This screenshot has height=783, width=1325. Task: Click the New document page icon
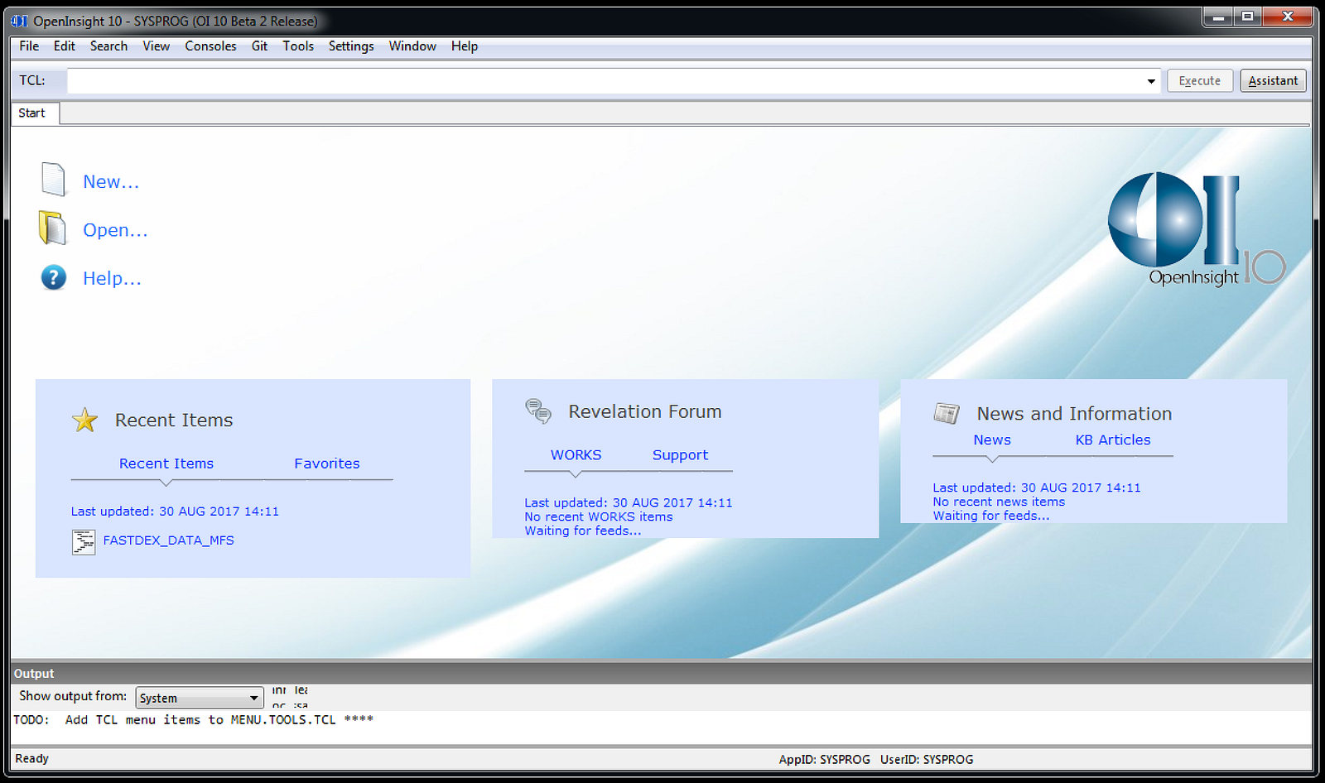point(53,180)
